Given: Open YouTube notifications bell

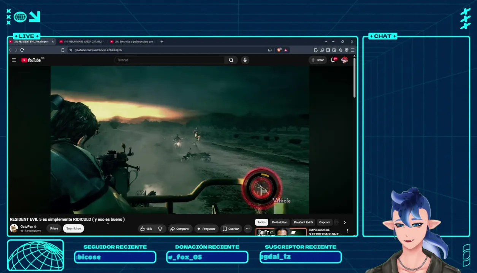Looking at the screenshot, I should point(333,60).
